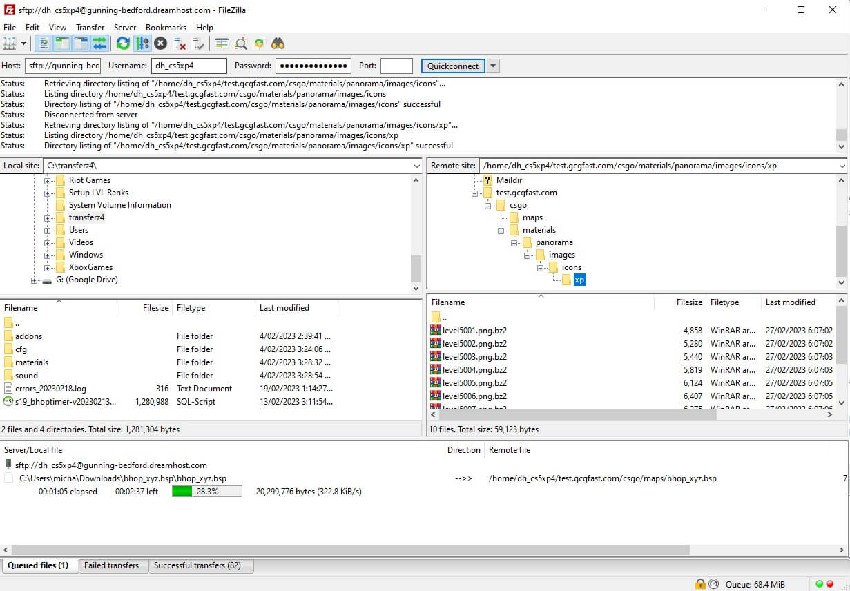The width and height of the screenshot is (850, 591).
Task: Open the Remote site path dropdown
Action: point(842,166)
